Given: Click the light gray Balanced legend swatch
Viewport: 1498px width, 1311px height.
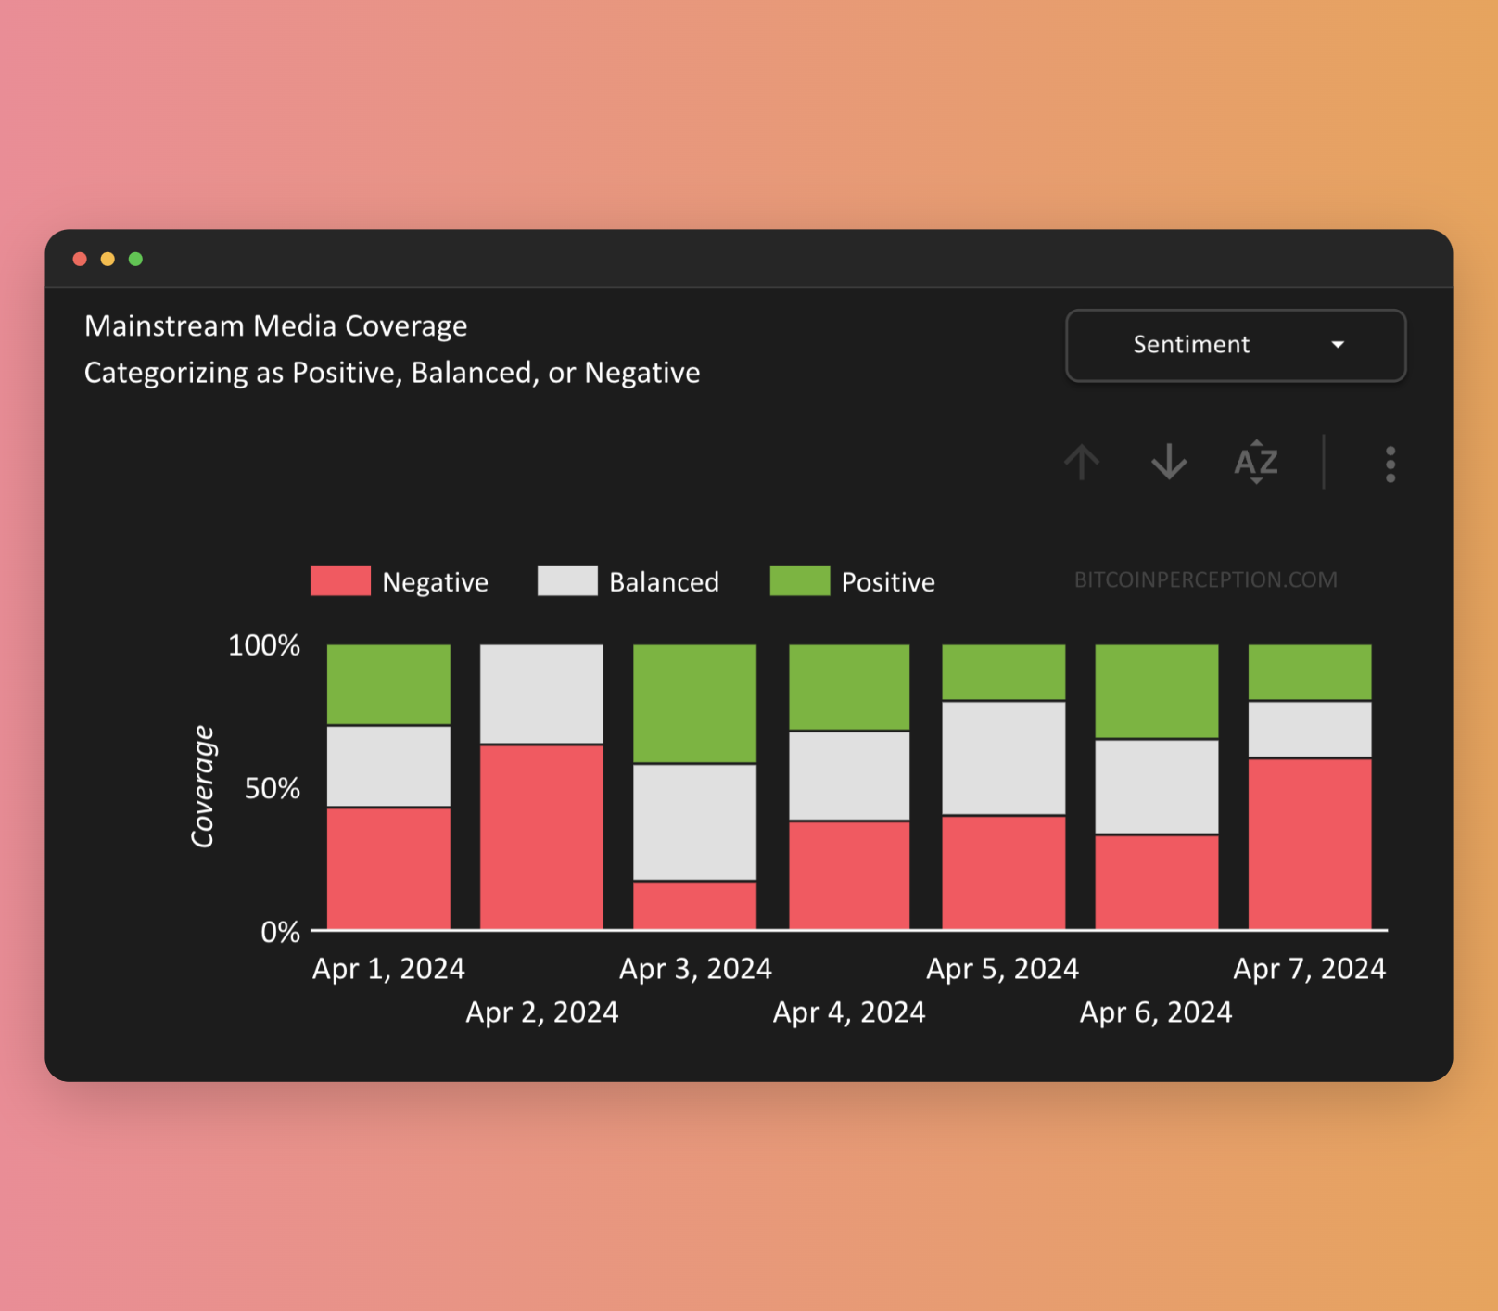Looking at the screenshot, I should point(567,580).
